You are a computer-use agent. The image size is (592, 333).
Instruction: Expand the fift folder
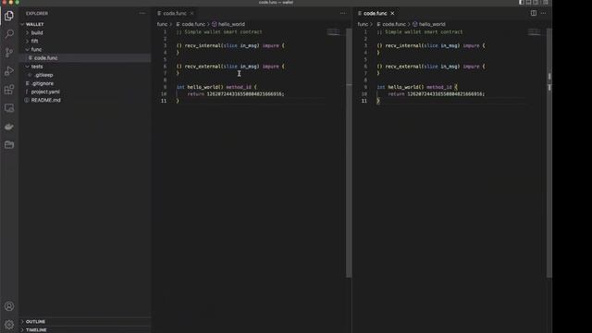click(x=85, y=41)
